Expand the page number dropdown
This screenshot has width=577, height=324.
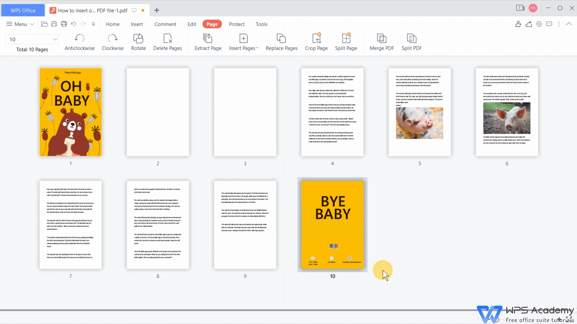(55, 39)
